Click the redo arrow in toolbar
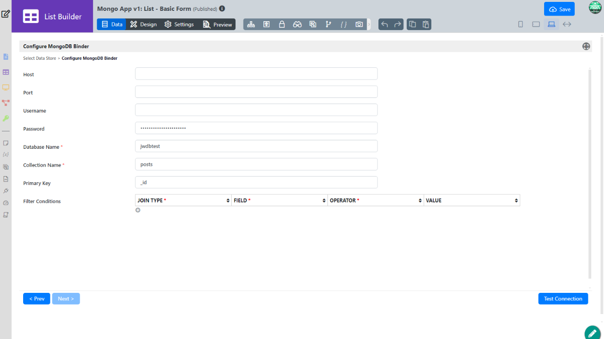This screenshot has height=339, width=604. [397, 24]
